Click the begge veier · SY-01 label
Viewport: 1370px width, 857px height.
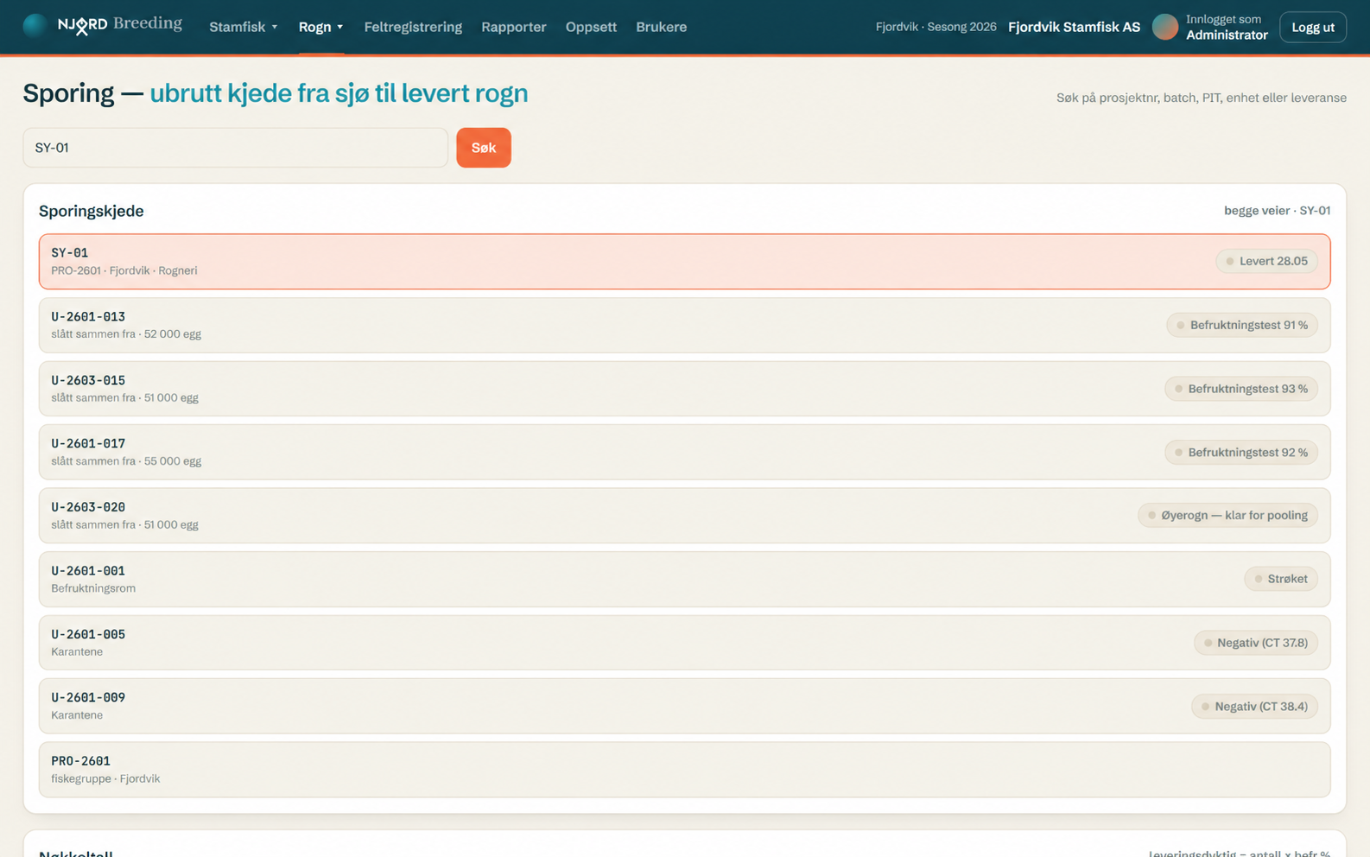[x=1277, y=211]
